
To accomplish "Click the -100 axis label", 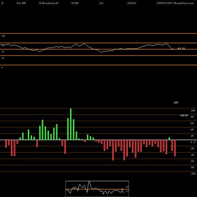I will [193, 174].
